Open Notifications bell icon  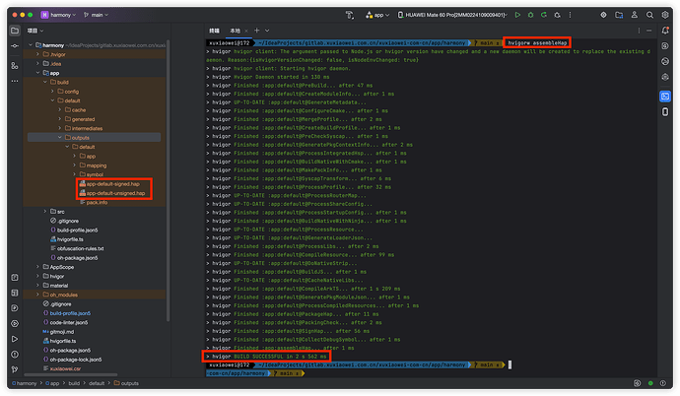click(665, 31)
